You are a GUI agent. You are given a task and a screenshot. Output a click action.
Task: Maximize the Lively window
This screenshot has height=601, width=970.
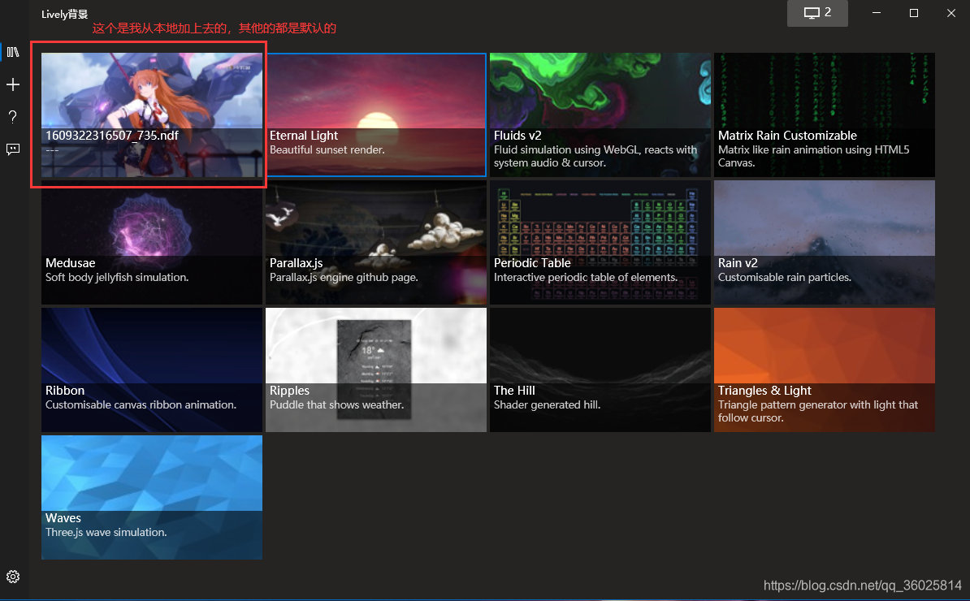click(x=913, y=13)
